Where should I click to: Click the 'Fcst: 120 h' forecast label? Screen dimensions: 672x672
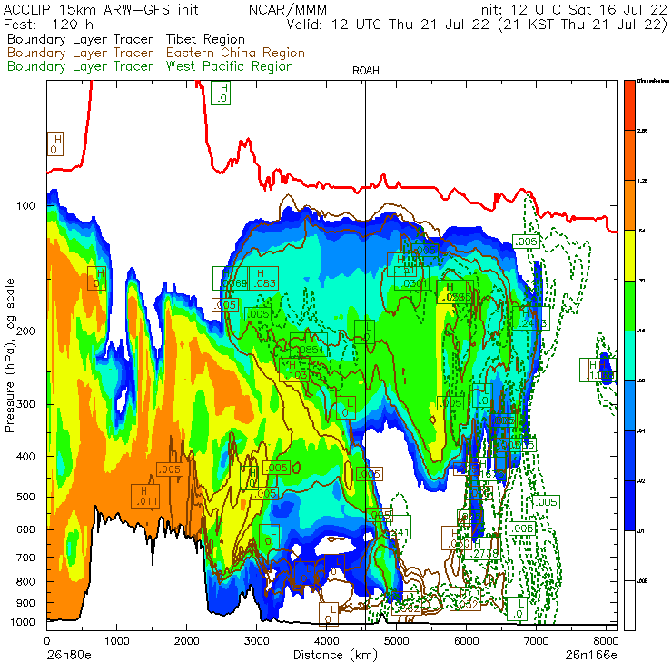click(x=48, y=25)
